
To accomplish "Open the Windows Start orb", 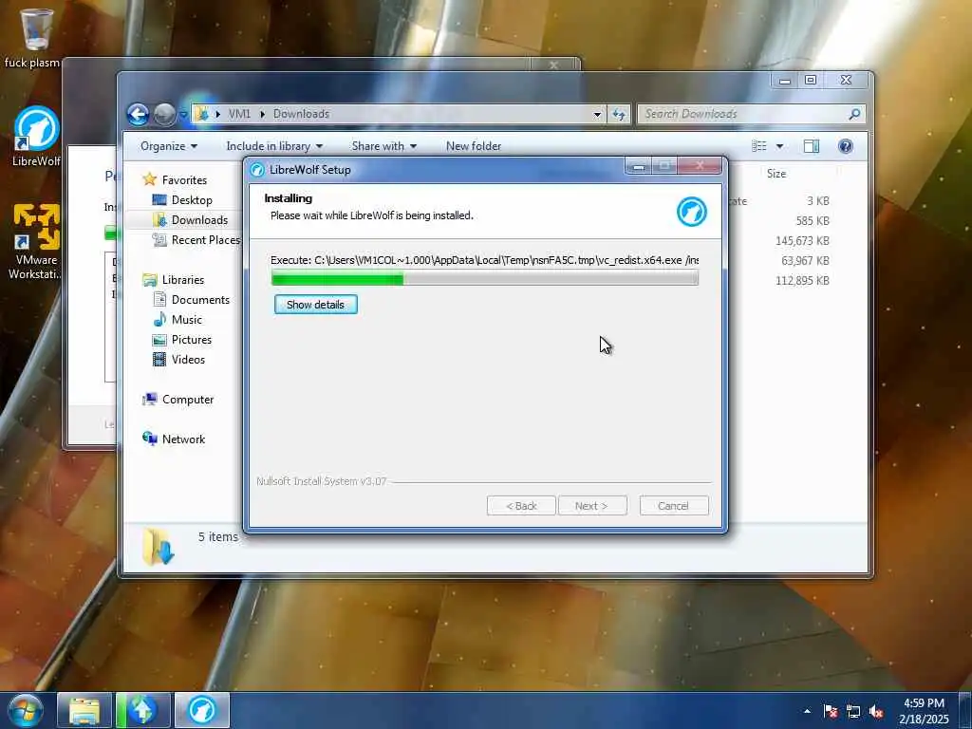I will pyautogui.click(x=25, y=710).
